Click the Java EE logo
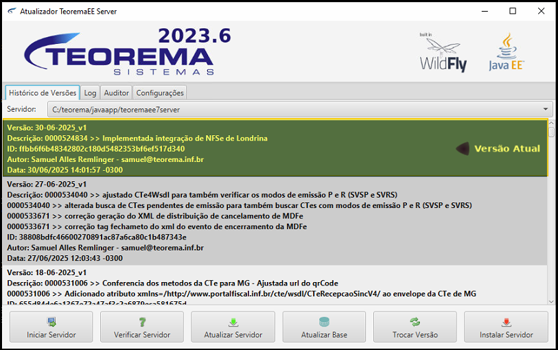558x350 pixels. point(507,52)
